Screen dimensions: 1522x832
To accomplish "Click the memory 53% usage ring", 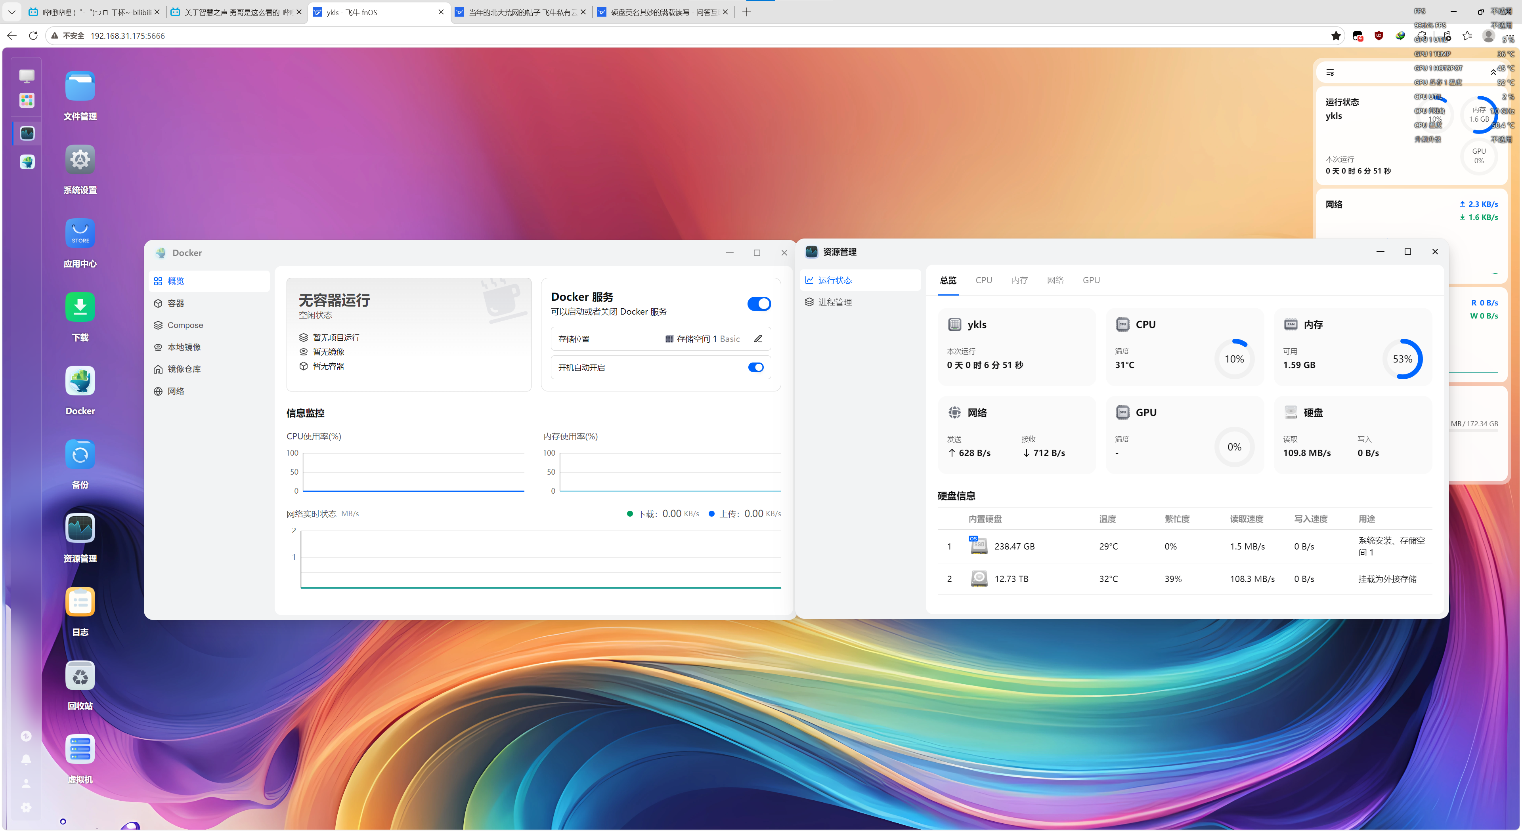I will click(1402, 359).
